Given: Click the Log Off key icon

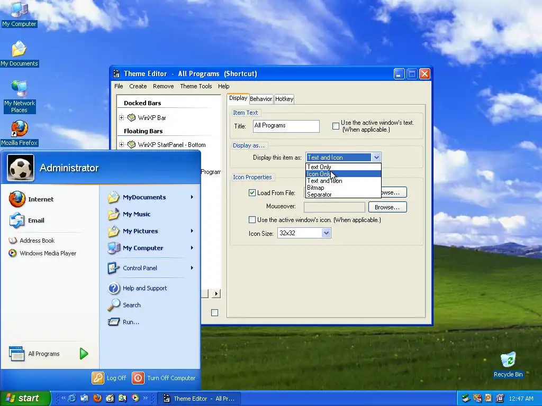Looking at the screenshot, I should (98, 378).
